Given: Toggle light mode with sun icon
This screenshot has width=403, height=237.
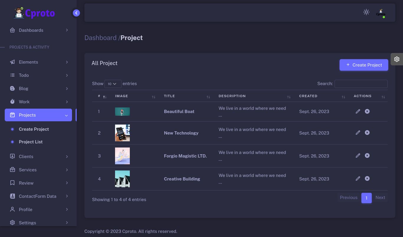Looking at the screenshot, I should tap(366, 12).
